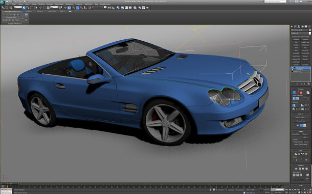Click the Reset UVWs button

coord(296,134)
